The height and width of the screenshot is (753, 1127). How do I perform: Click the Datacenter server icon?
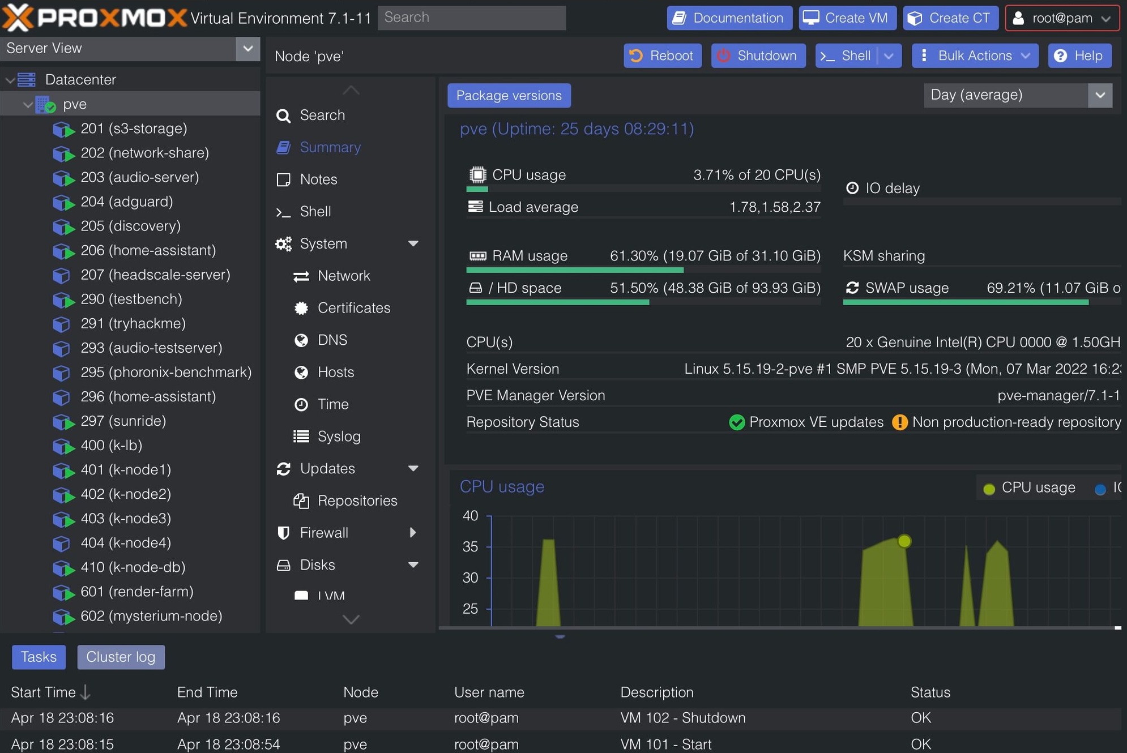tap(27, 80)
